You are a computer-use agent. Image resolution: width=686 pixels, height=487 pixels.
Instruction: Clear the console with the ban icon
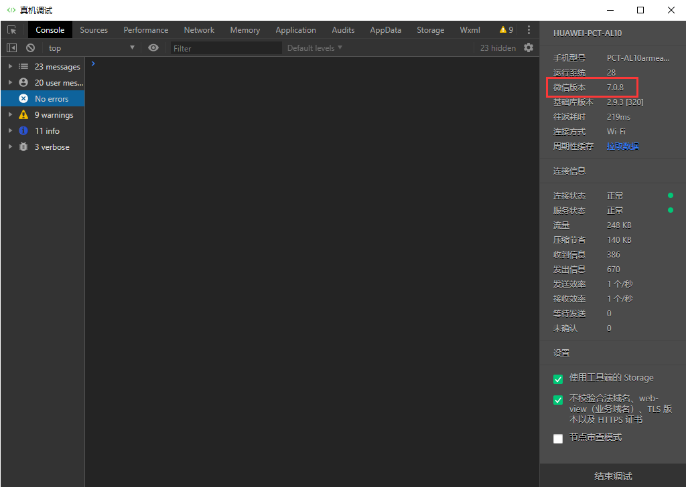[30, 47]
